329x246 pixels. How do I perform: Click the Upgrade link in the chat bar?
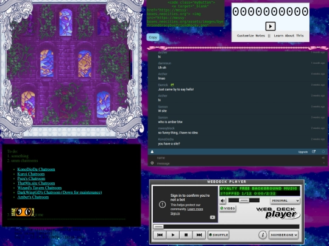tap(303, 152)
